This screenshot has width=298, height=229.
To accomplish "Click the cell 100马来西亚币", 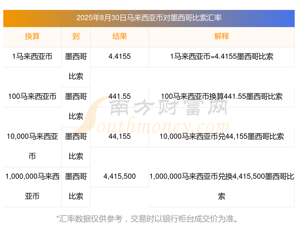I will pyautogui.click(x=32, y=96).
